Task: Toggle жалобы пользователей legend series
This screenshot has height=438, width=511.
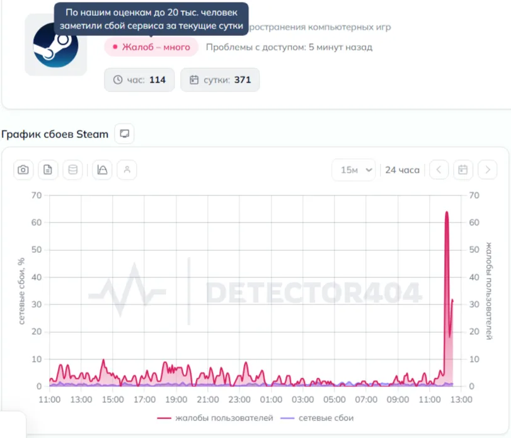Action: [x=215, y=418]
